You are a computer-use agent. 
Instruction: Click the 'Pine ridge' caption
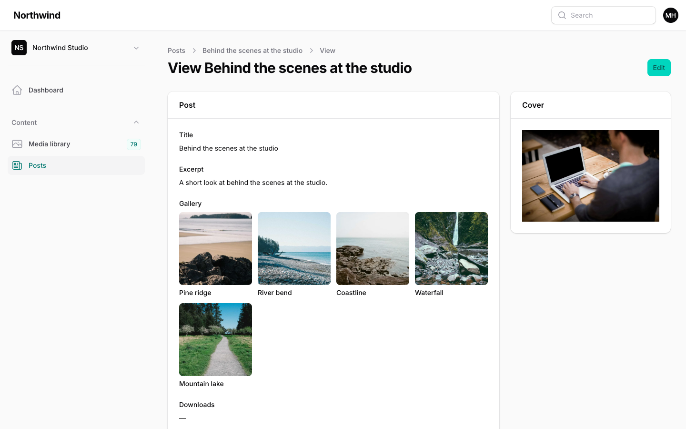[195, 293]
